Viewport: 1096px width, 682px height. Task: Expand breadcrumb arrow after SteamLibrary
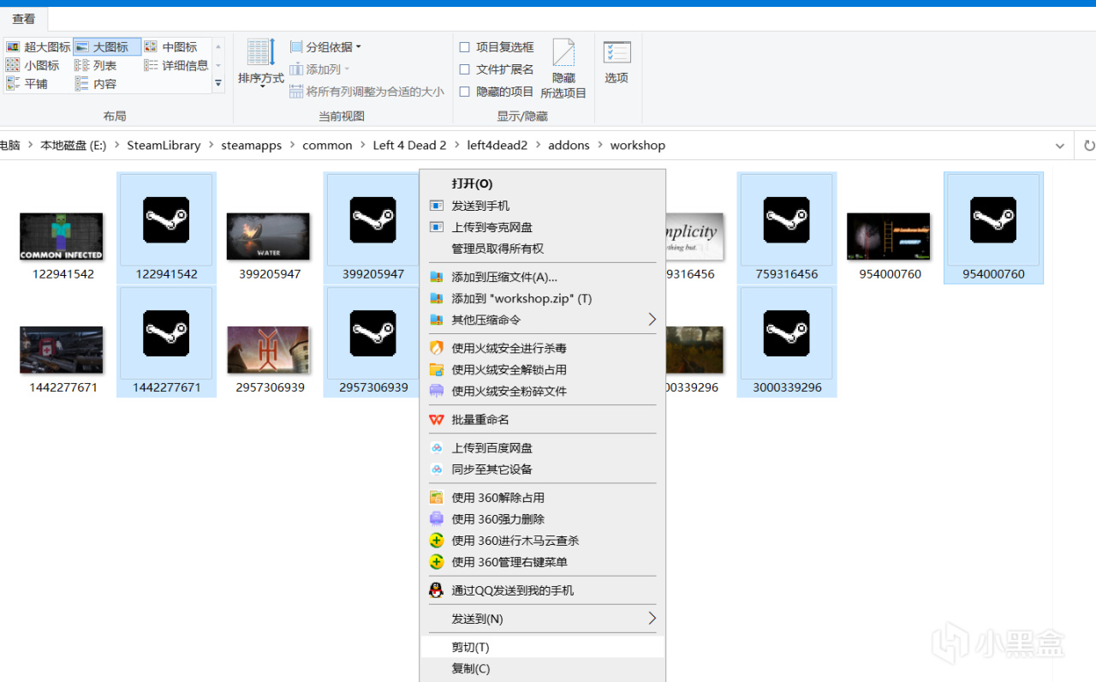tap(211, 146)
